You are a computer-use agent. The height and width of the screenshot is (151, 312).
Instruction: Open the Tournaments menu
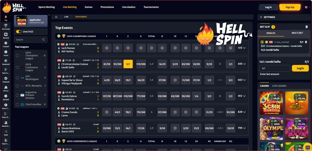151,7
